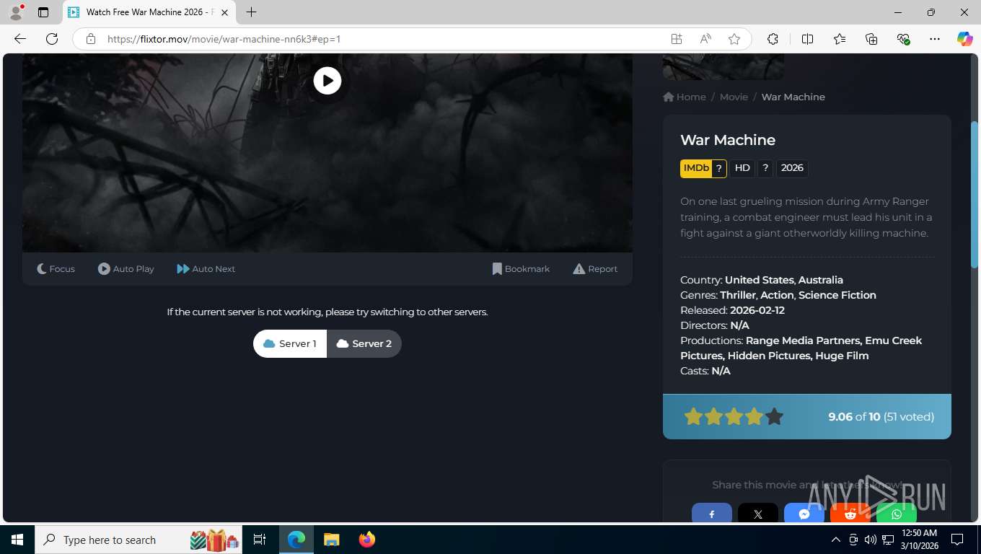Viewport: 981px width, 554px height.
Task: Open Range Media Partners production link
Action: (803, 340)
